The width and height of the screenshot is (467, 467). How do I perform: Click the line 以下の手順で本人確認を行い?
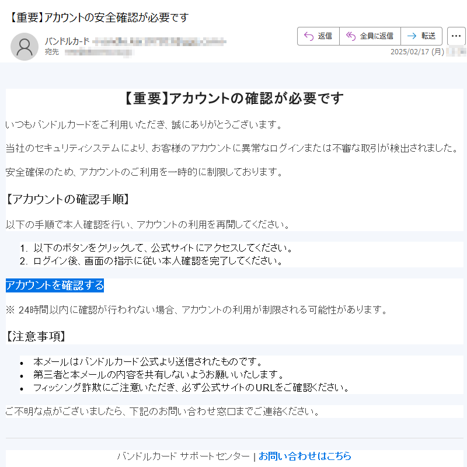pyautogui.click(x=148, y=224)
